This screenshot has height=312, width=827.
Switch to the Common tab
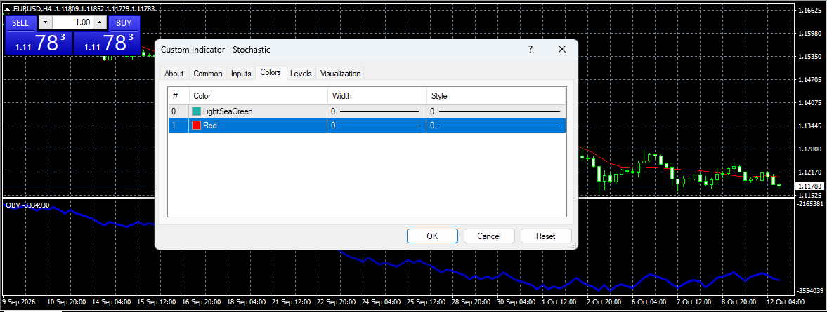[x=208, y=74]
